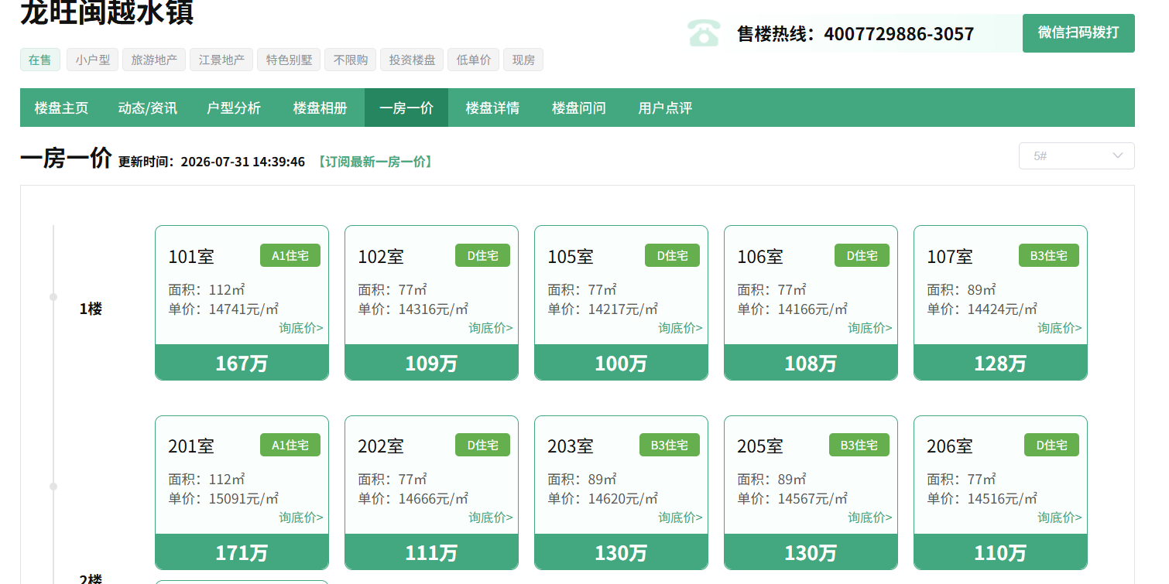Viewport: 1169px width, 584px height.
Task: Switch to 动态/资讯 tab
Action: click(x=147, y=108)
